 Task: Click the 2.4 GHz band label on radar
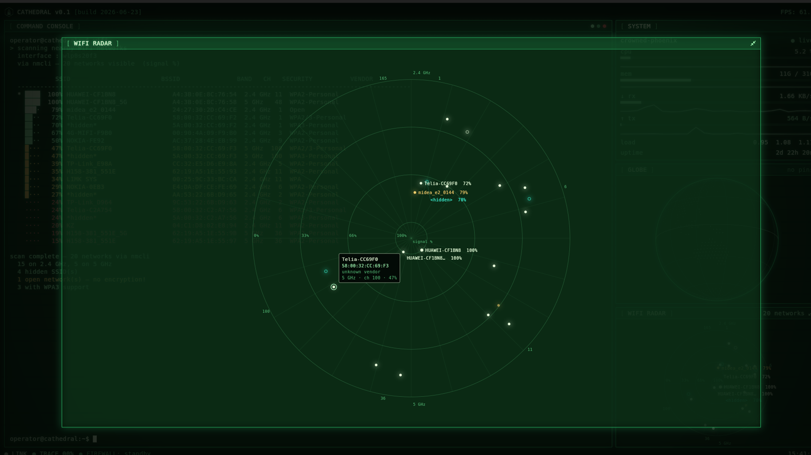pos(421,73)
